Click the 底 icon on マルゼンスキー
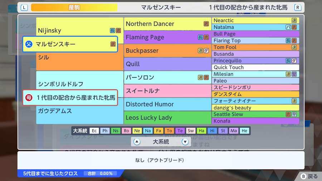 coord(113,44)
